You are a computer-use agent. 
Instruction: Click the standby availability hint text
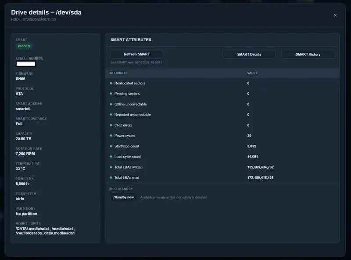pyautogui.click(x=173, y=197)
